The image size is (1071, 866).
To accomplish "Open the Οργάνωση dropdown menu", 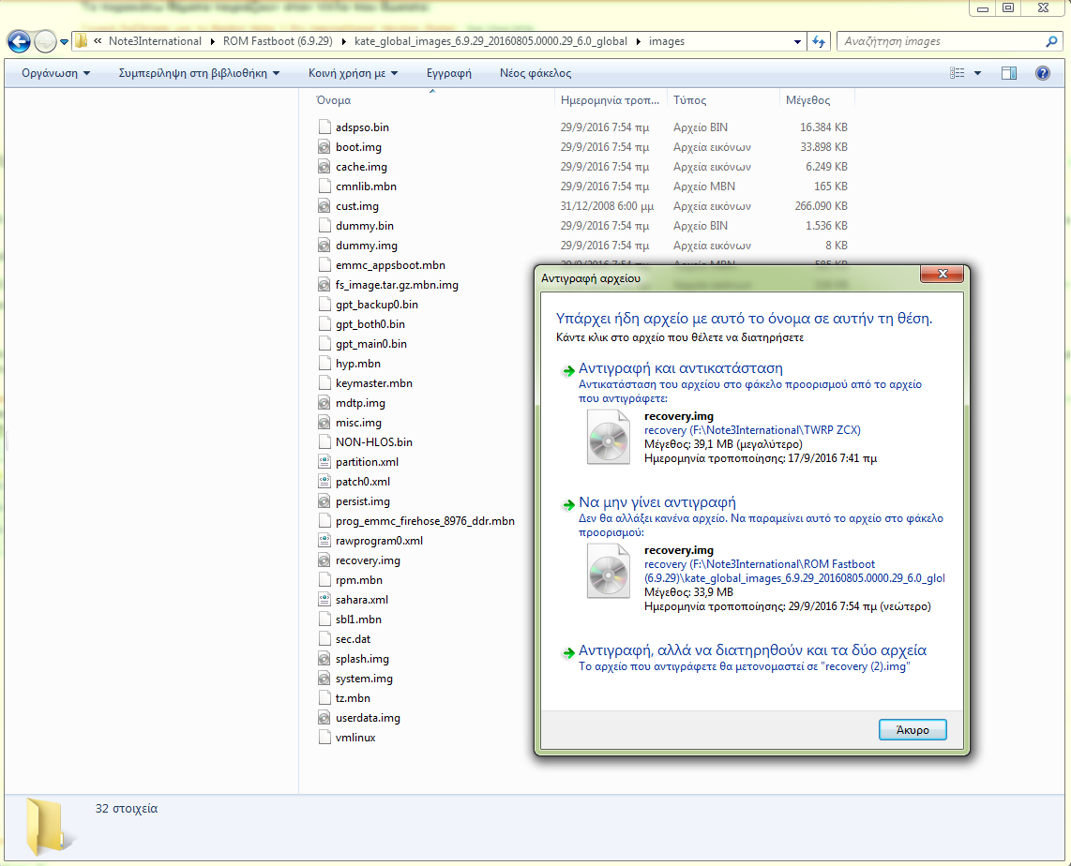I will [x=56, y=73].
